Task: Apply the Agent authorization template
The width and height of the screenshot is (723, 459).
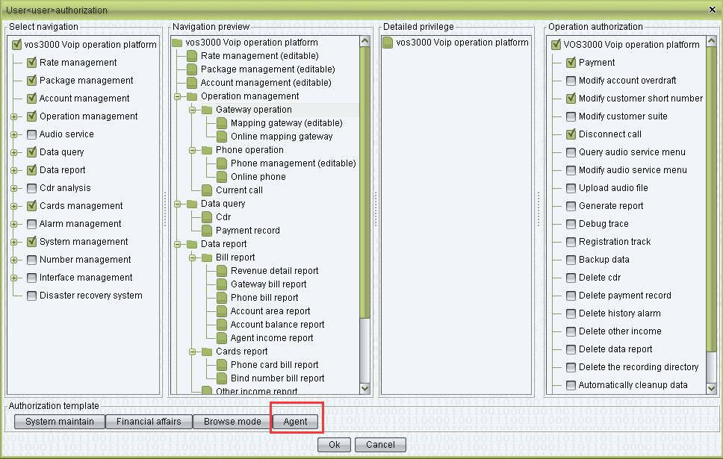Action: [x=296, y=422]
